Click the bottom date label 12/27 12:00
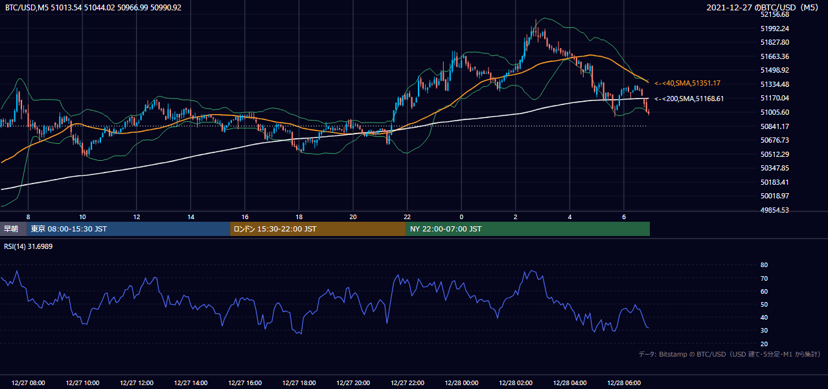This screenshot has width=828, height=389. click(137, 383)
